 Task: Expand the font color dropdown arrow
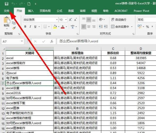[x=66, y=27]
